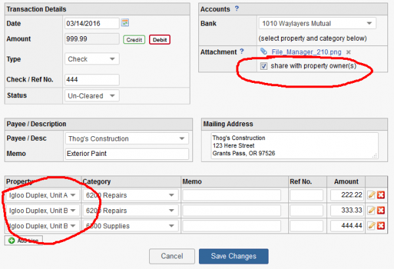This screenshot has width=394, height=269.
Task: Delete the 444.44 line item row
Action: pyautogui.click(x=381, y=226)
